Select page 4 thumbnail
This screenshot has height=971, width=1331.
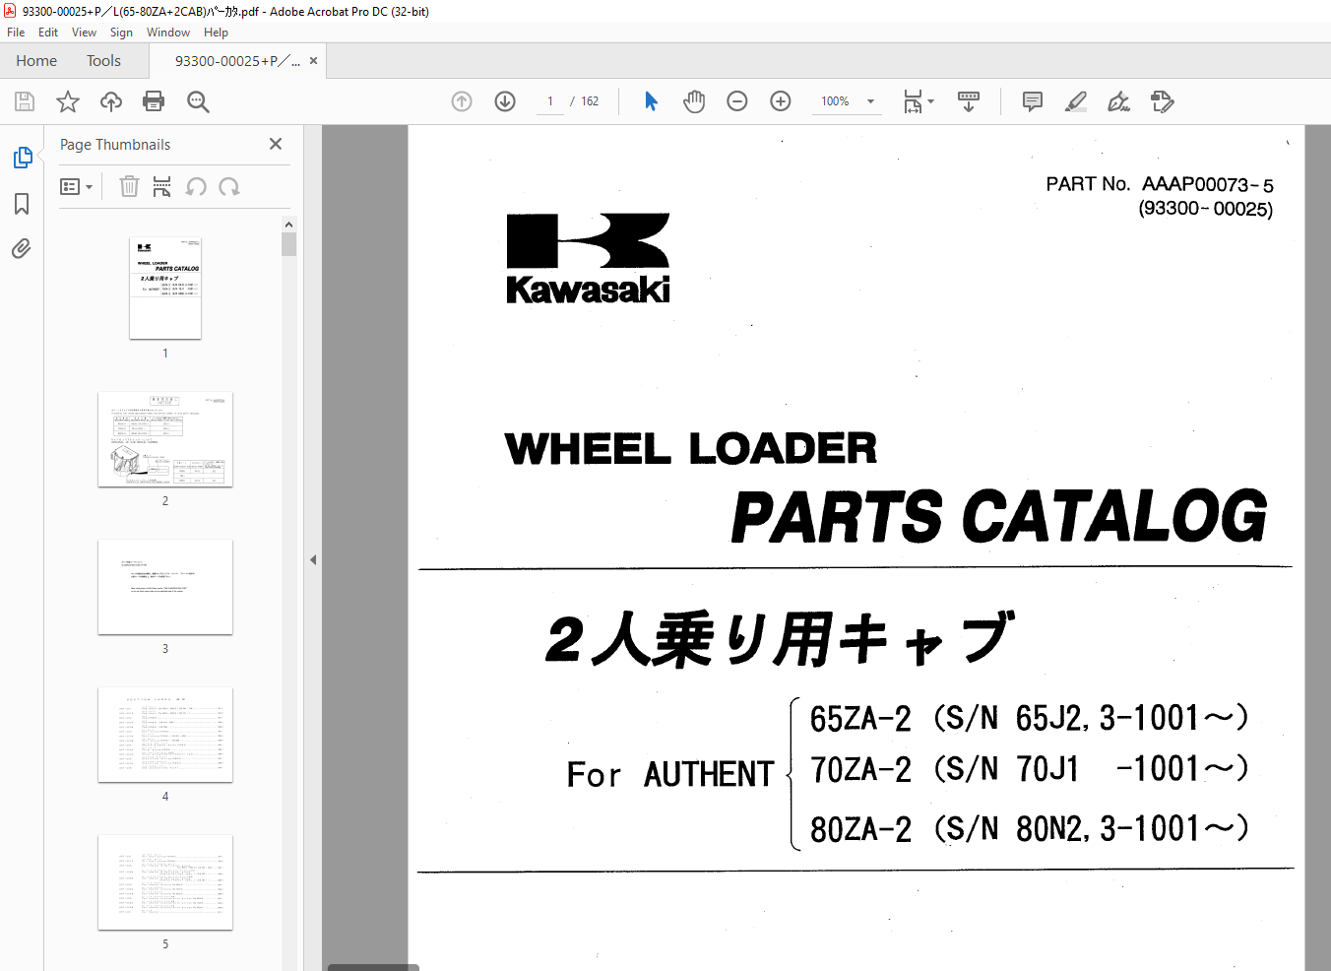click(x=165, y=735)
